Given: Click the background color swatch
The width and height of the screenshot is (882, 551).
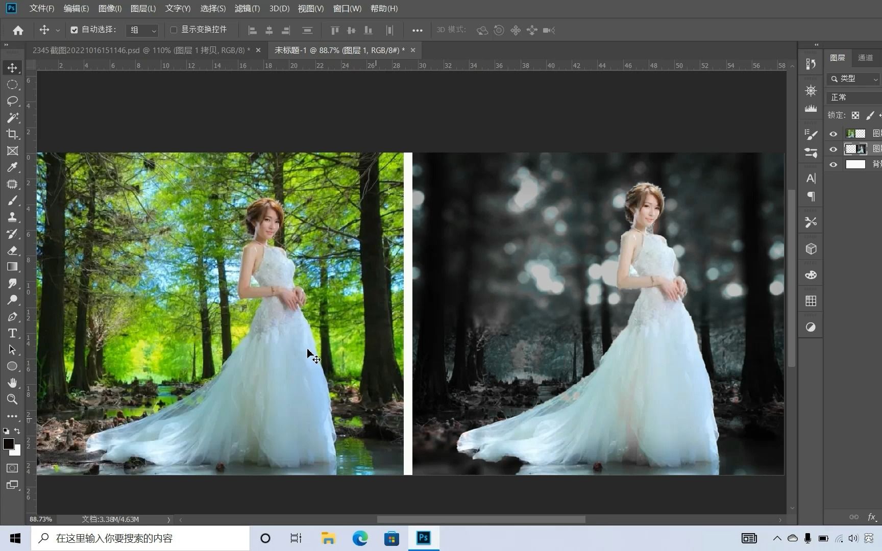Looking at the screenshot, I should click(18, 452).
